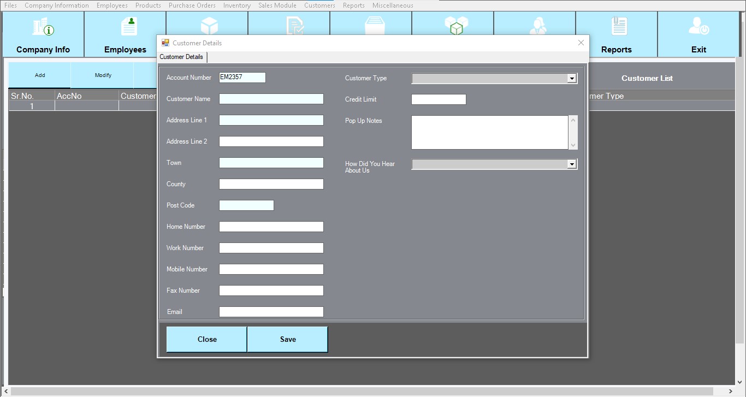
Task: Click inside the Pop Up Notes text area
Action: (489, 132)
